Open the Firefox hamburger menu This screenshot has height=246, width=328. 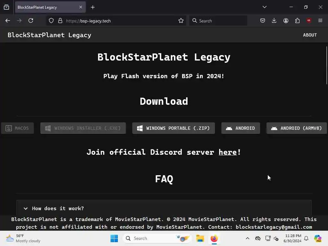pyautogui.click(x=320, y=20)
